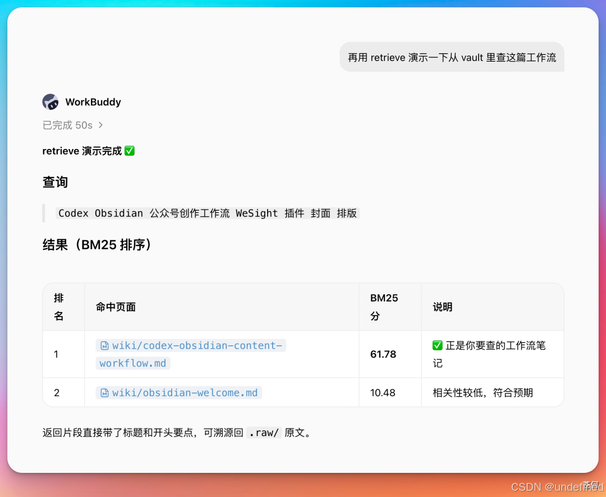Click the 查询 heading
This screenshot has width=606, height=497.
pos(55,182)
